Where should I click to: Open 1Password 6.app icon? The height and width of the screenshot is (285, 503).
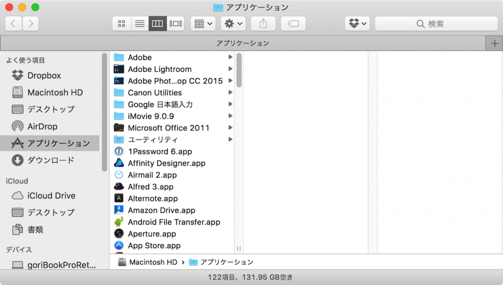119,152
